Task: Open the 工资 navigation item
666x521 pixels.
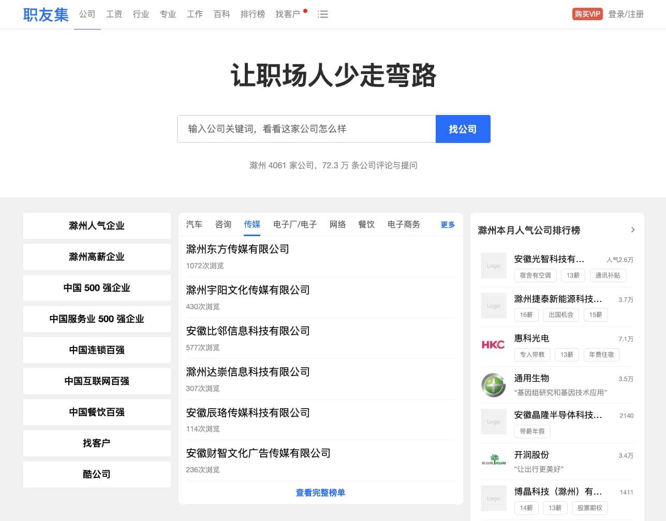Action: tap(114, 15)
